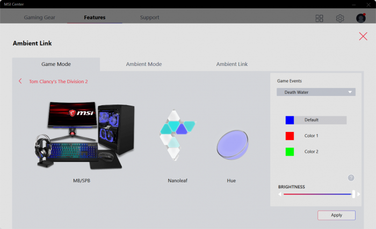Open the Ambient Mode tab
Screen dimensions: 376x229
tap(144, 64)
